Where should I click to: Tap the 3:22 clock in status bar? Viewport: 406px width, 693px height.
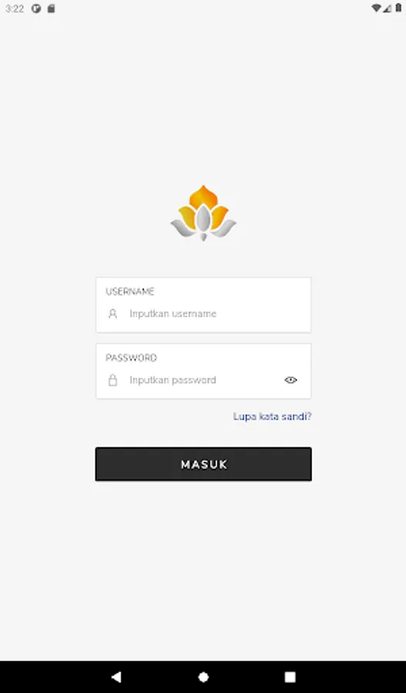point(15,8)
